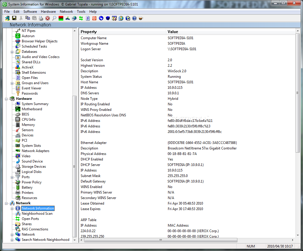Click the Subnet Mask value 255.255.255.0
The image size is (303, 251).
pyautogui.click(x=178, y=176)
